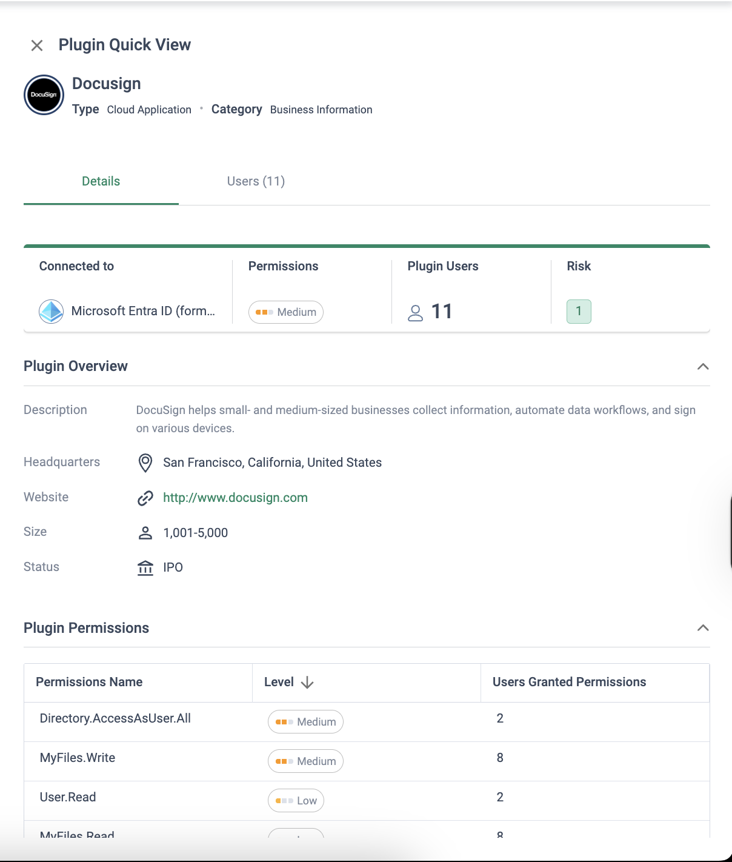Click the website link chain icon
Screen dimensions: 732x862
[x=145, y=498]
